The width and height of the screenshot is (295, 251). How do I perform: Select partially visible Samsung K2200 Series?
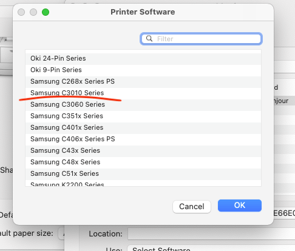pyautogui.click(x=143, y=183)
